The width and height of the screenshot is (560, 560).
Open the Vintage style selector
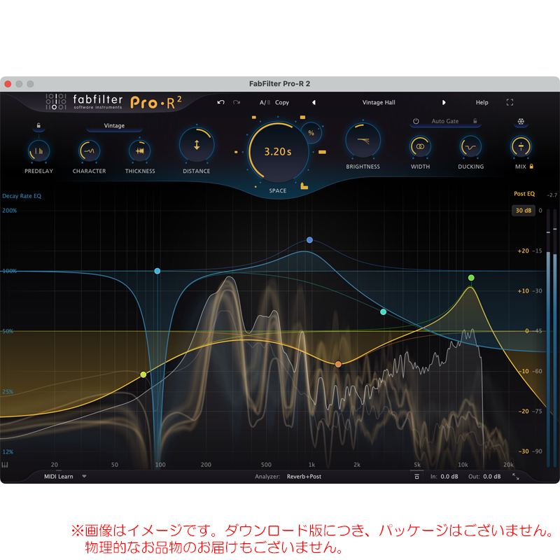tap(114, 126)
